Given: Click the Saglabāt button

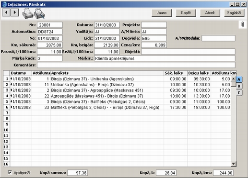Looking at the screenshot, I should [x=234, y=13].
